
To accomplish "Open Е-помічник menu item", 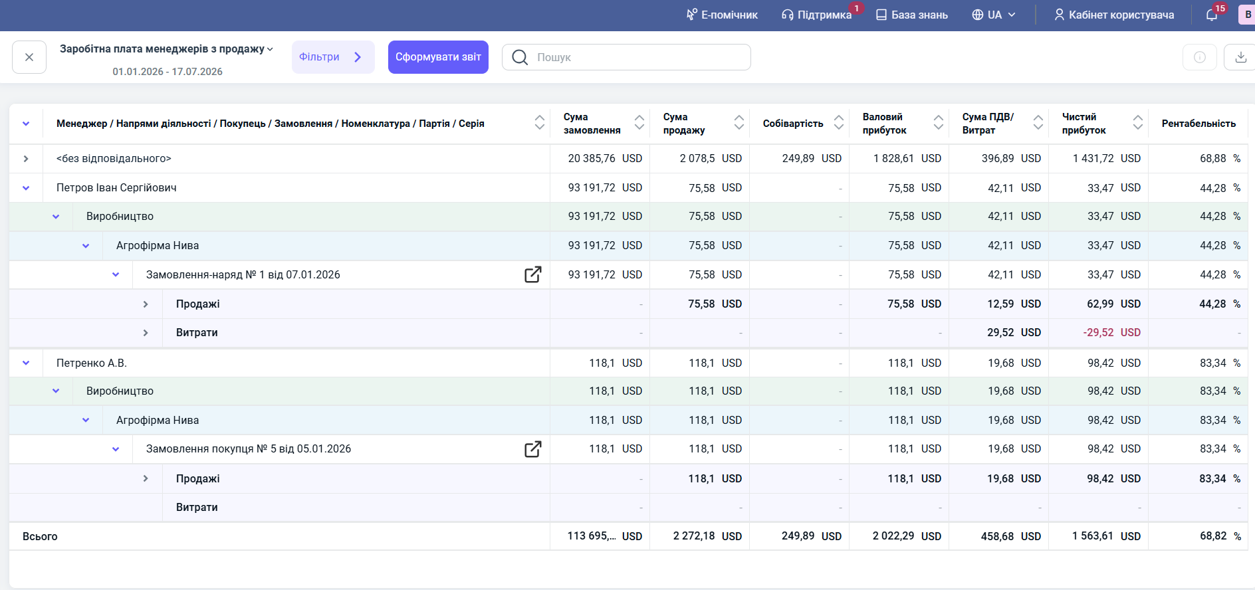I will pos(722,15).
